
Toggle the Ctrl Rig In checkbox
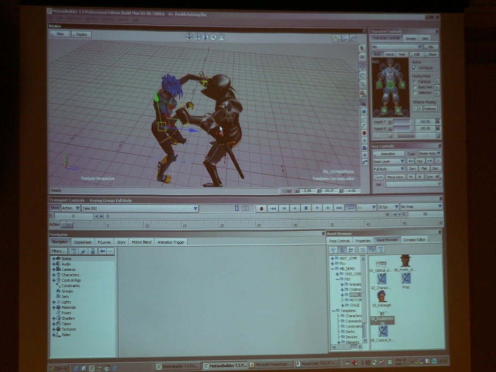[414, 68]
